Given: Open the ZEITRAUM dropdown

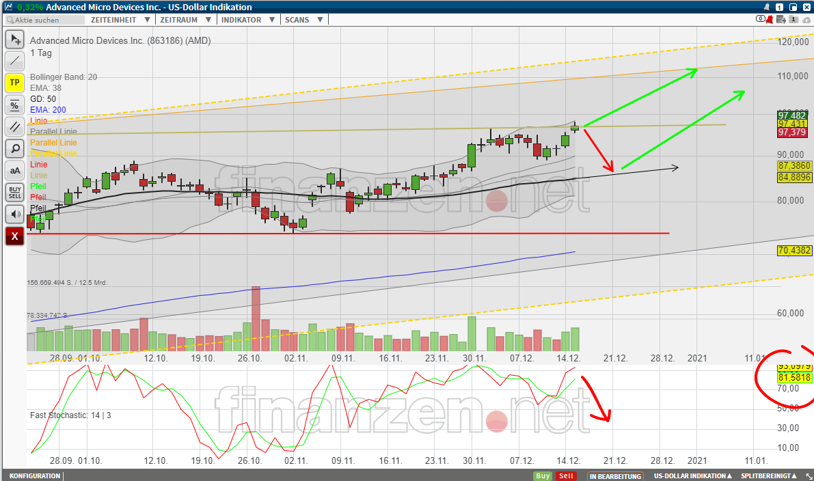Looking at the screenshot, I should (x=185, y=20).
